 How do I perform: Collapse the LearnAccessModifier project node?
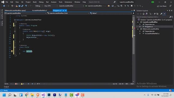[x=138, y=22]
